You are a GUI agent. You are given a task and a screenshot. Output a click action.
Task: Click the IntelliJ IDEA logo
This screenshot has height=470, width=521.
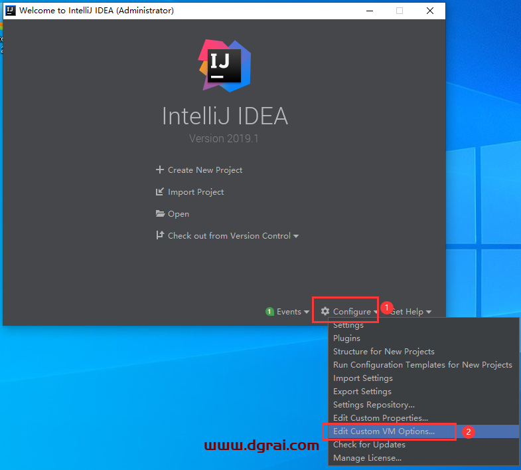coord(224,66)
